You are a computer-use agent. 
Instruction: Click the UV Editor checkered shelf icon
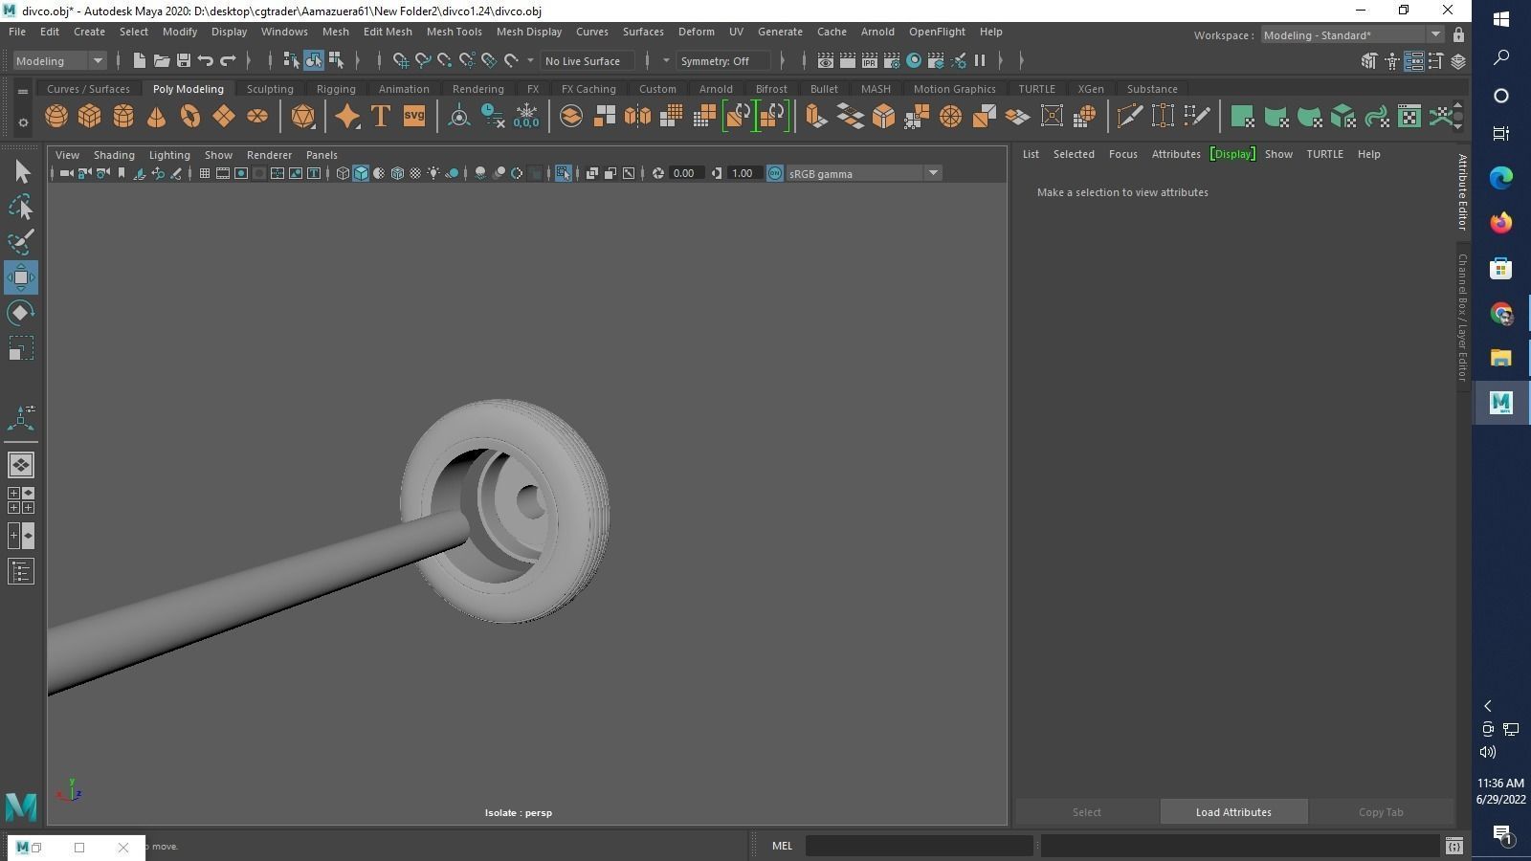(x=1409, y=117)
